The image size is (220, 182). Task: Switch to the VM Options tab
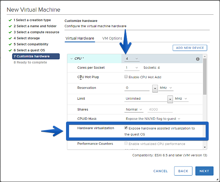[112, 39]
